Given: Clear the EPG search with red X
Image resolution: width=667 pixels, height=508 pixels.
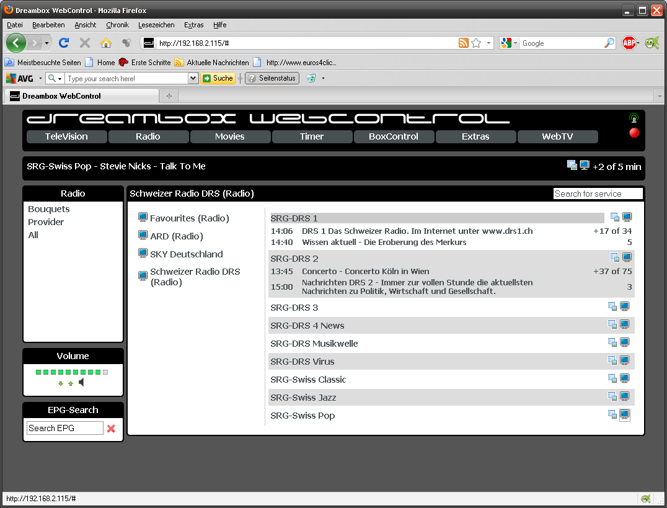Looking at the screenshot, I should point(111,429).
